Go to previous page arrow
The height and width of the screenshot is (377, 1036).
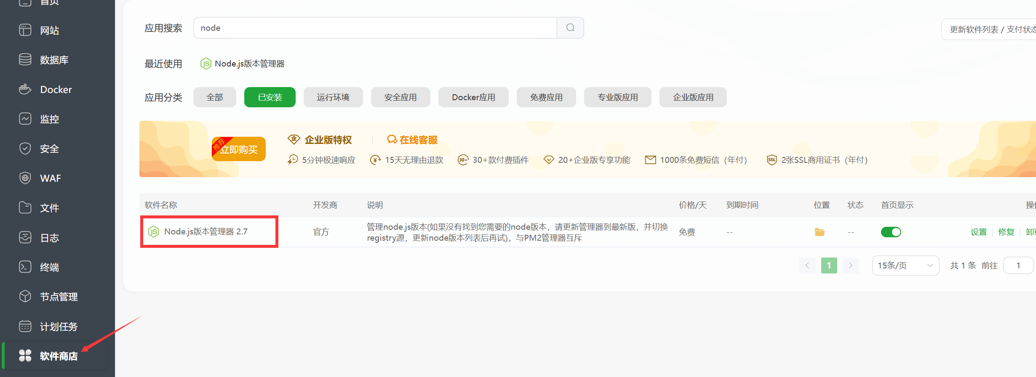(x=807, y=265)
